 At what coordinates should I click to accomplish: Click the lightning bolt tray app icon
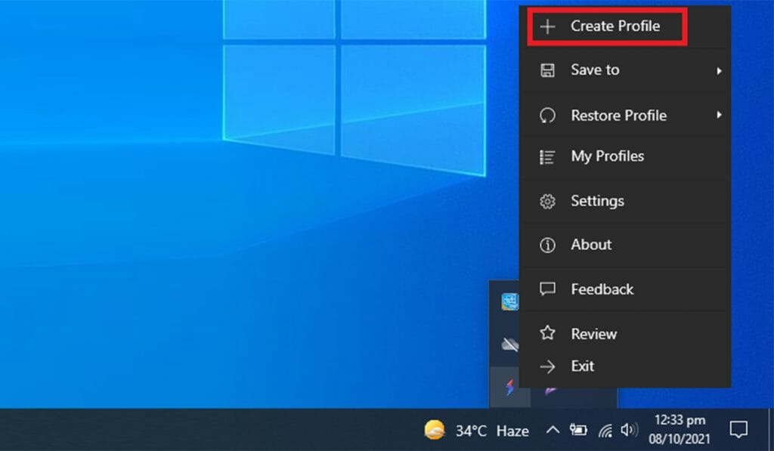coord(510,388)
